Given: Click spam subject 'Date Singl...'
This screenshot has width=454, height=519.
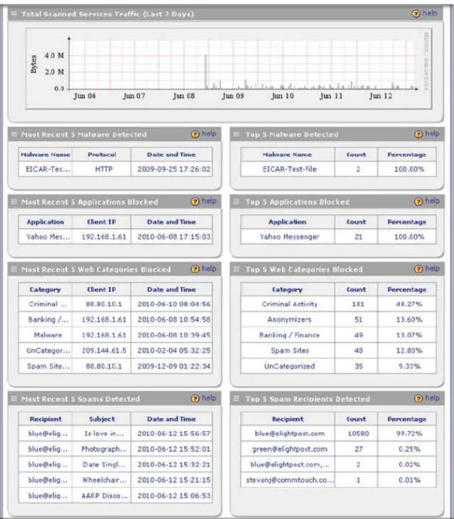Looking at the screenshot, I should (x=104, y=465).
